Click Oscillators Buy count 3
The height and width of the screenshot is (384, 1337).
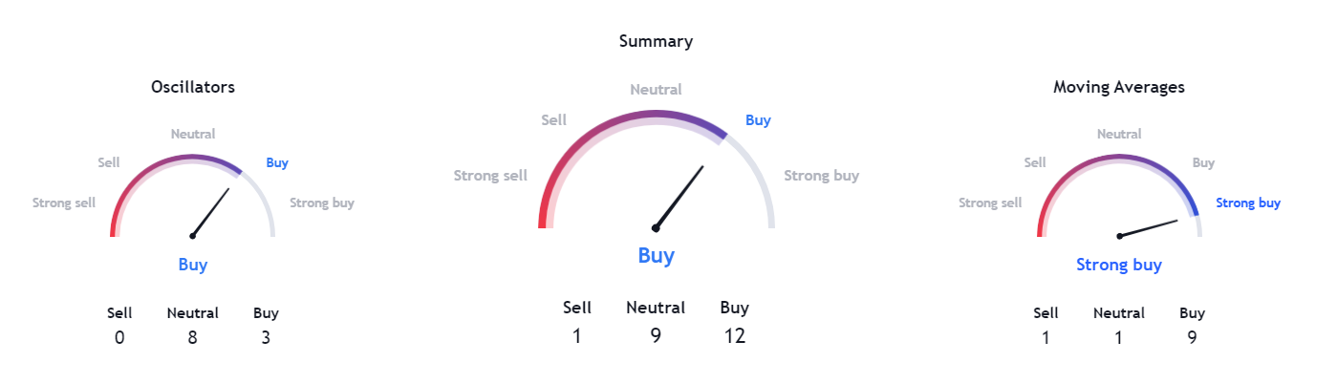(x=266, y=337)
